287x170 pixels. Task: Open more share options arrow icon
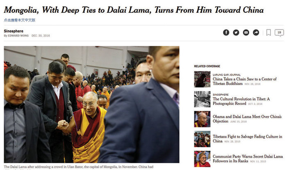(x=256, y=32)
